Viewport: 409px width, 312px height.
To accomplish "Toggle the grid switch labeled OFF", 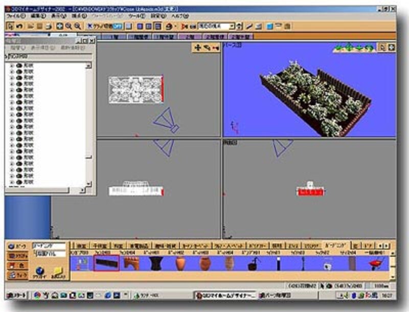I will (x=105, y=27).
